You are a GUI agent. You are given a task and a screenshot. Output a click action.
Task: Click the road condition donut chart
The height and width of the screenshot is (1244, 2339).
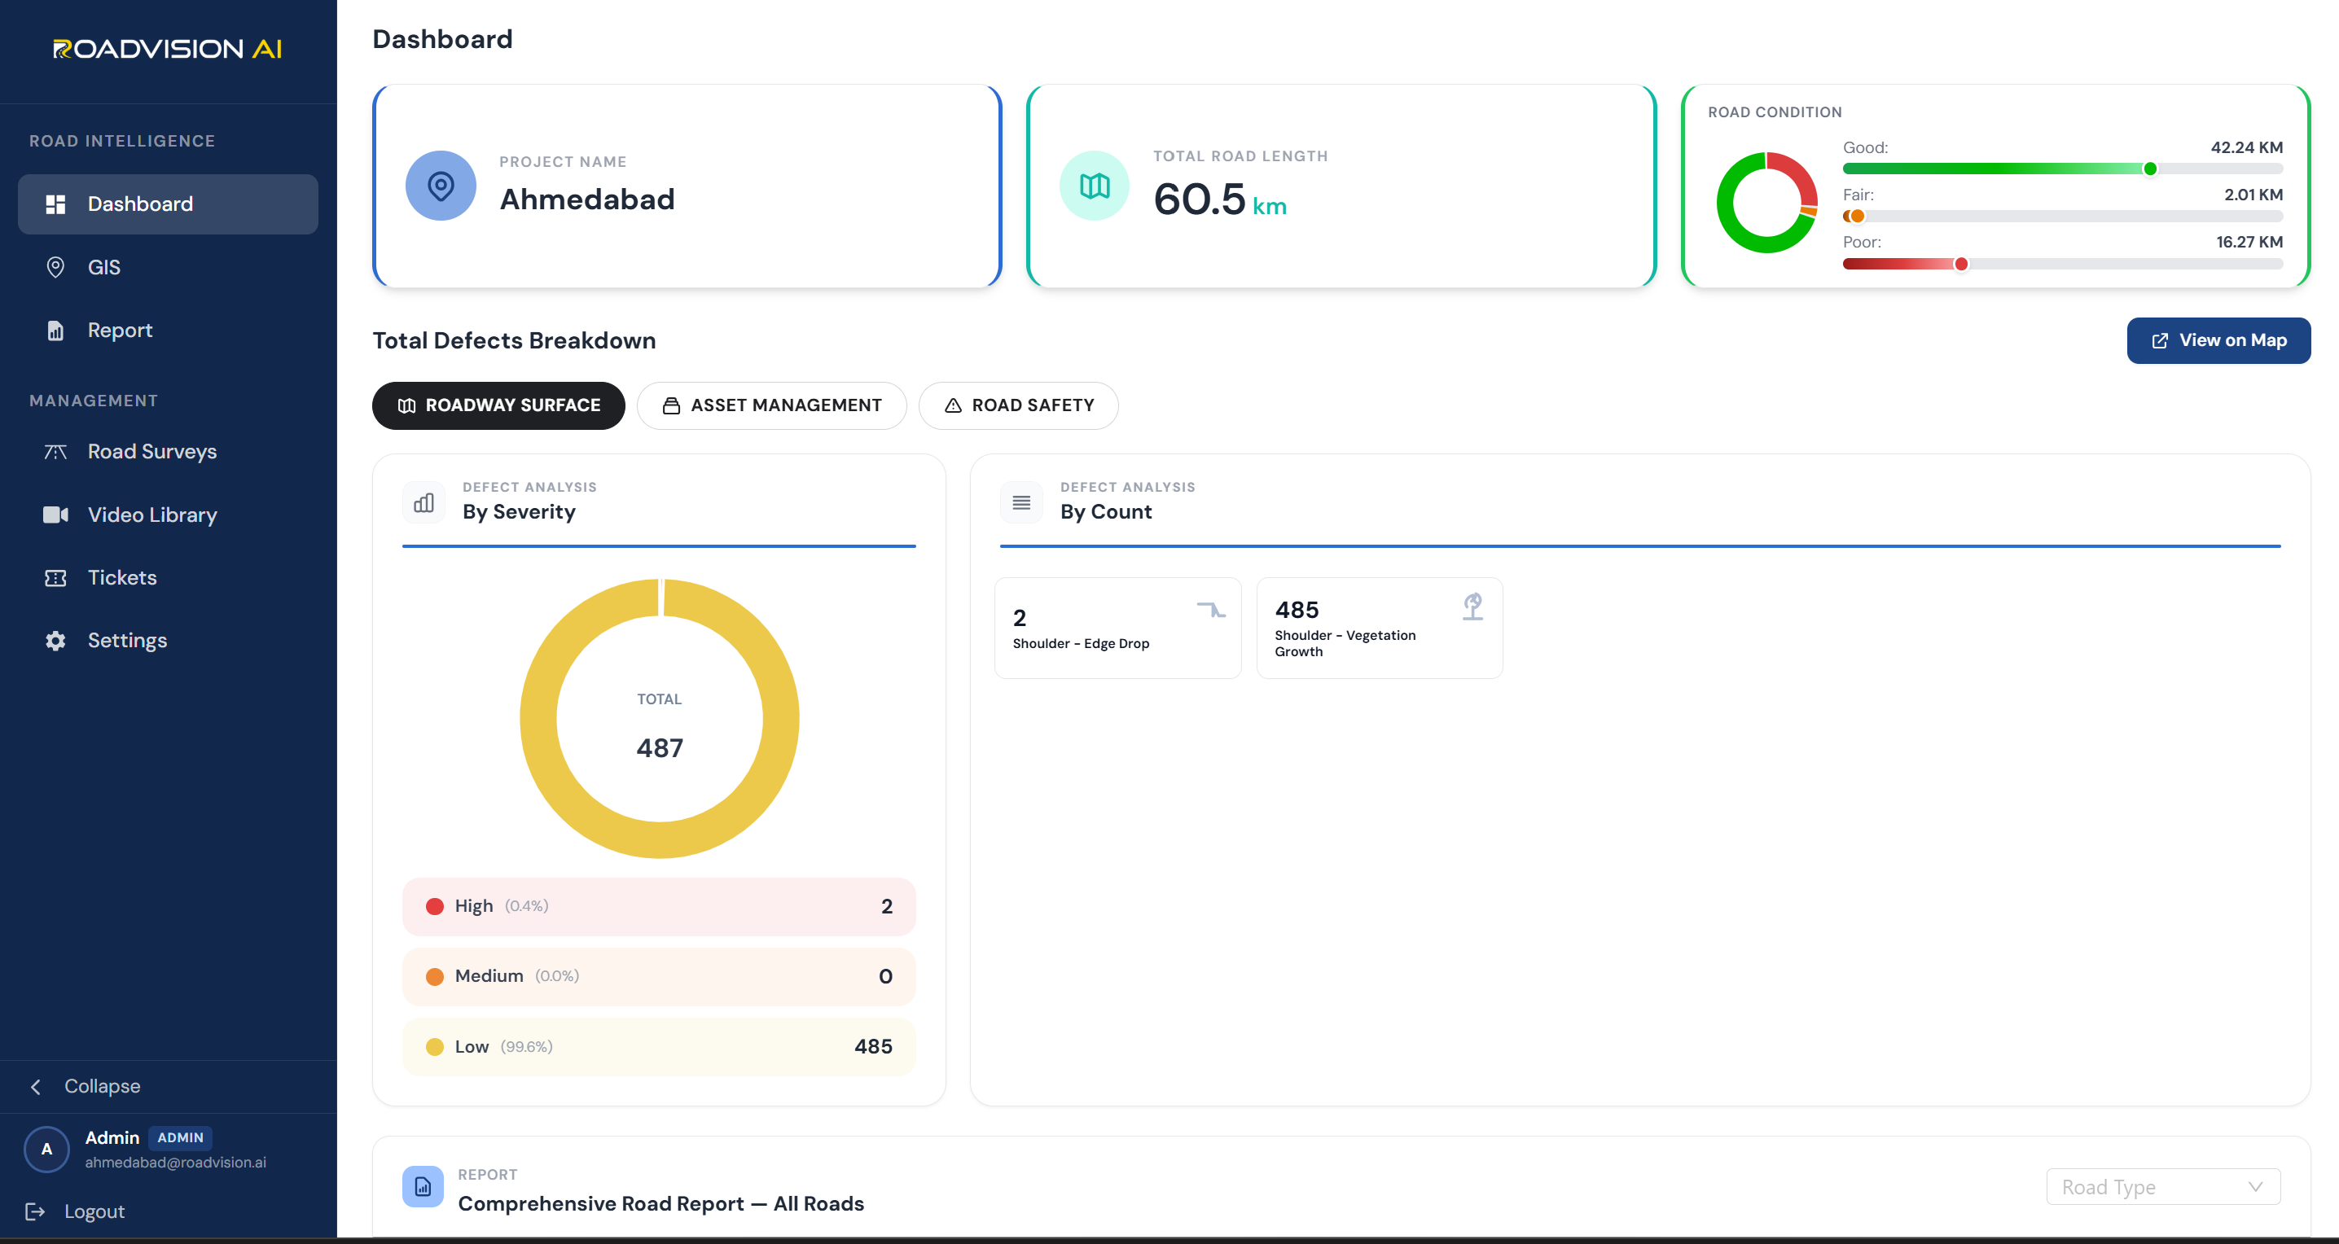(1767, 203)
